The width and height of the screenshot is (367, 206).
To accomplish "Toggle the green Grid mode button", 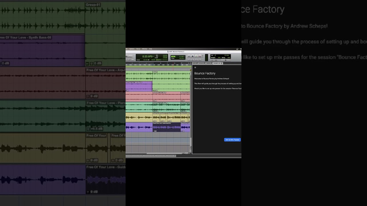I will click(x=173, y=56).
